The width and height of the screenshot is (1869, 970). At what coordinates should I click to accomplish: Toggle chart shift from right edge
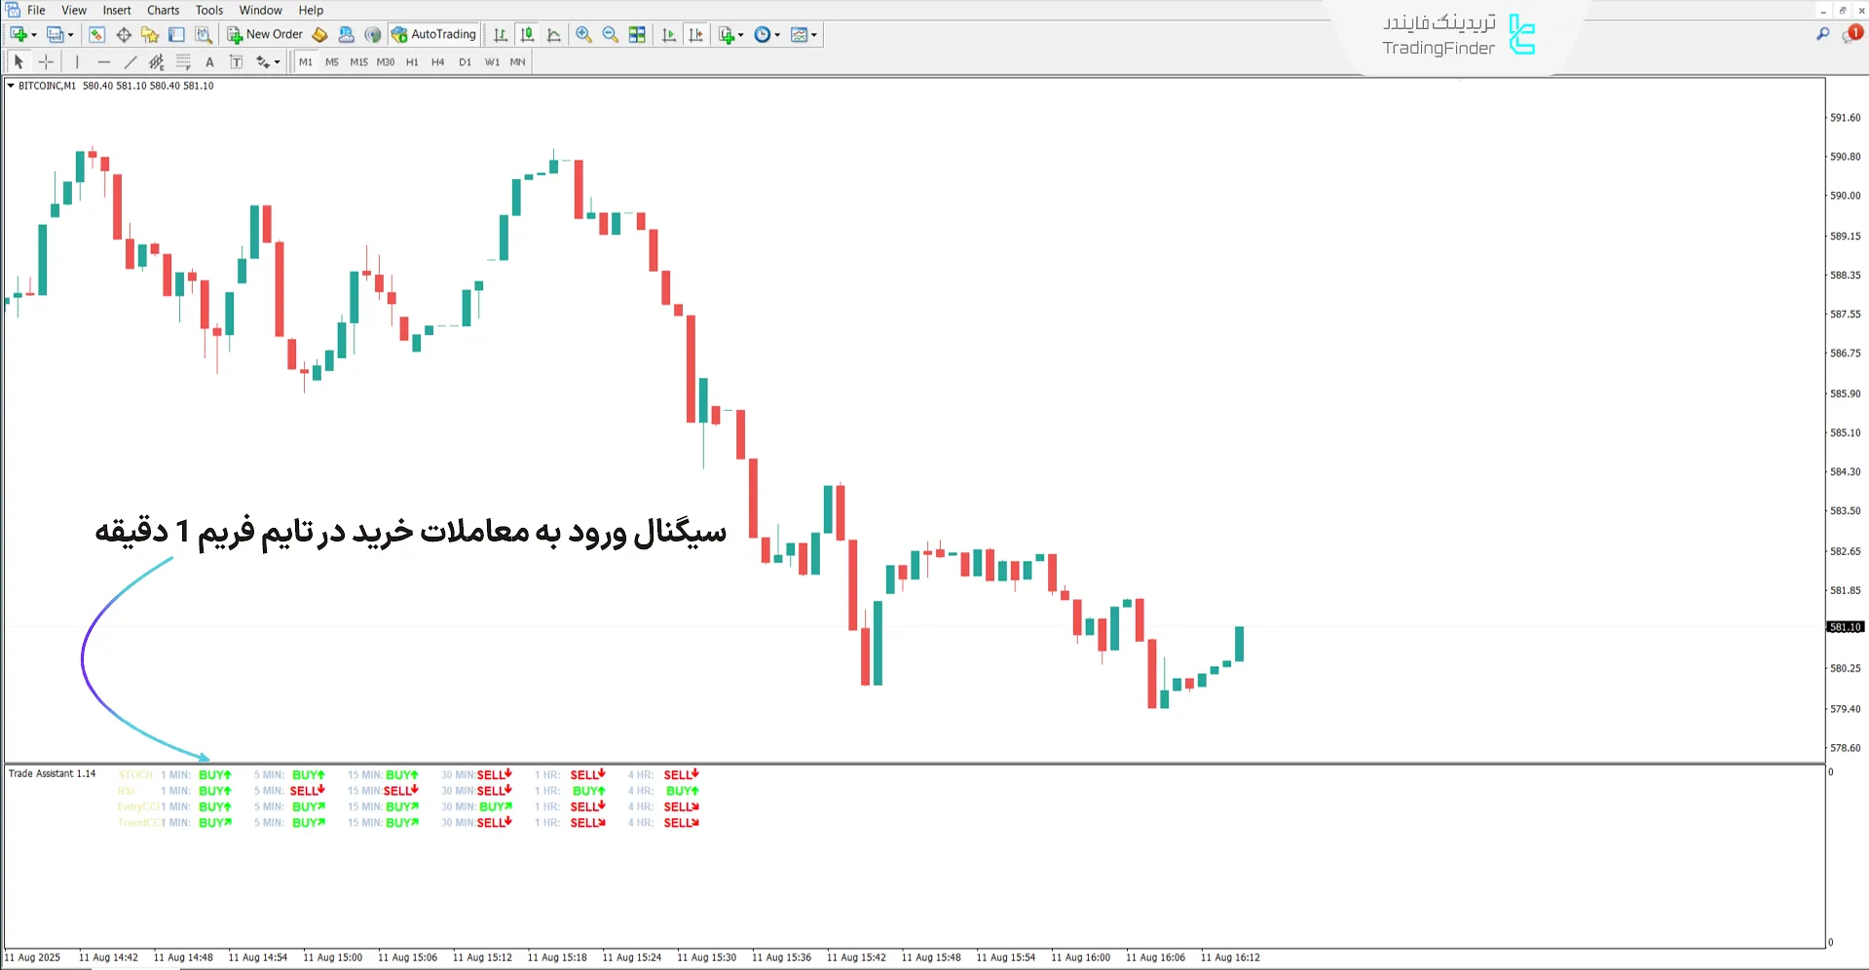point(696,34)
